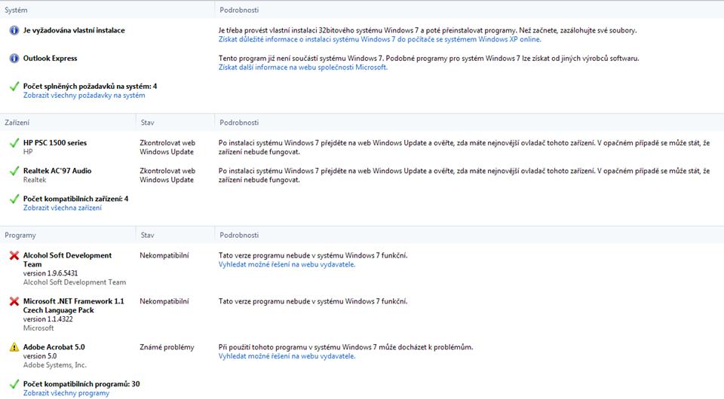Screen dimensions: 724x399
Task: Select the Realtek AC'97 Audio device name
Action: pyautogui.click(x=57, y=171)
